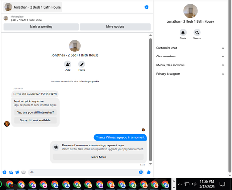Edit the chat name with pencil icon

coord(82,64)
